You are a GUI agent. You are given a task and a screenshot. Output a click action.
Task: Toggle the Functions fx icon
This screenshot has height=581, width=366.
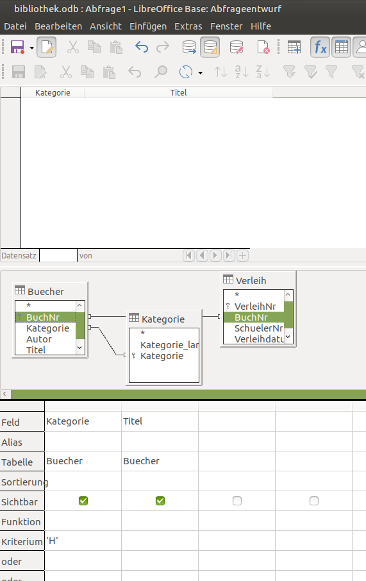(320, 47)
